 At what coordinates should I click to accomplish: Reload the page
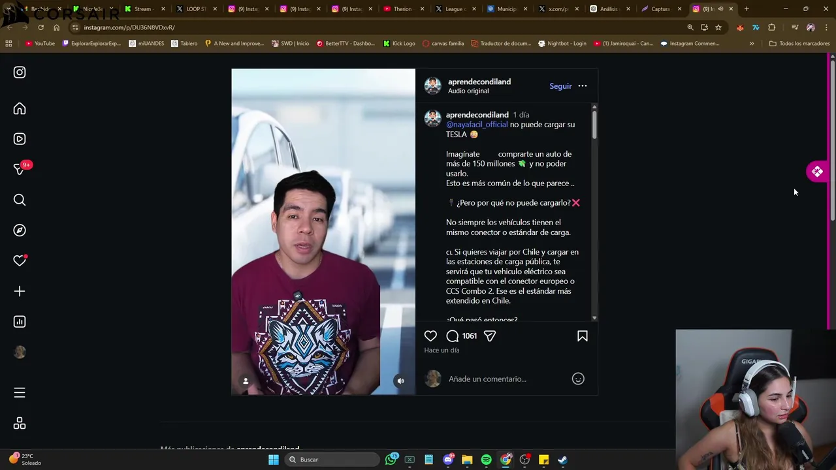[40, 27]
